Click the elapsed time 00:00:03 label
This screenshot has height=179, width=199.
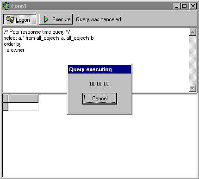99,84
